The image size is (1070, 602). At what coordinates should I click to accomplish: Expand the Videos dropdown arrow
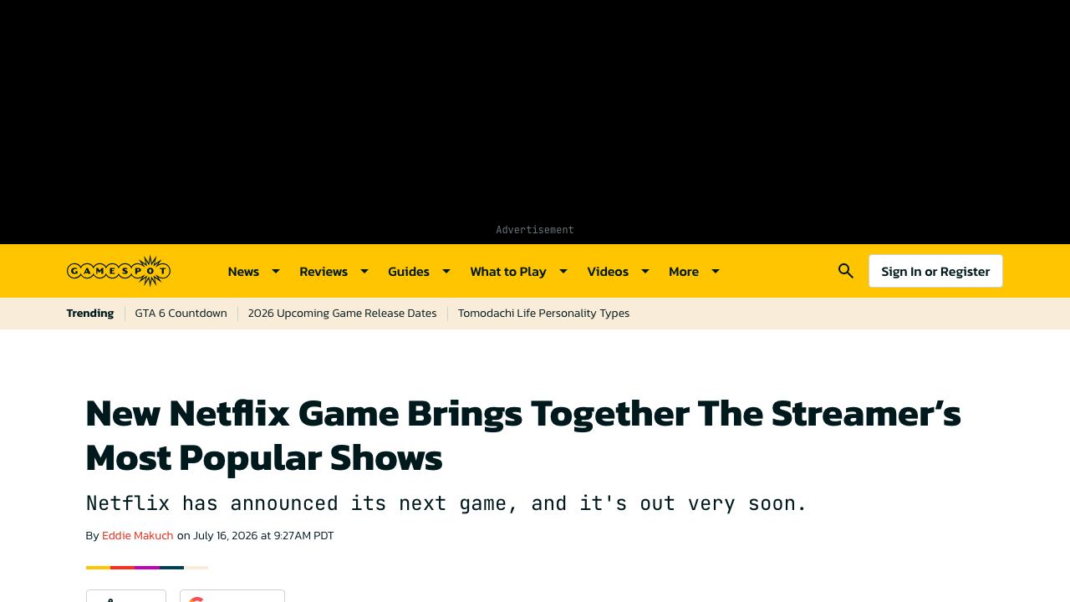point(645,271)
